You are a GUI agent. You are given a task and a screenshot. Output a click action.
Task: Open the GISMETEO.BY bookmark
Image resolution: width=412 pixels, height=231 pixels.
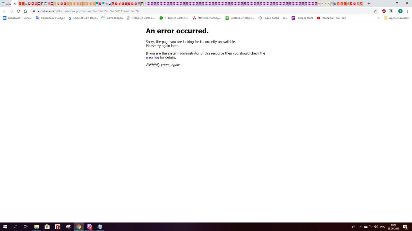83,18
